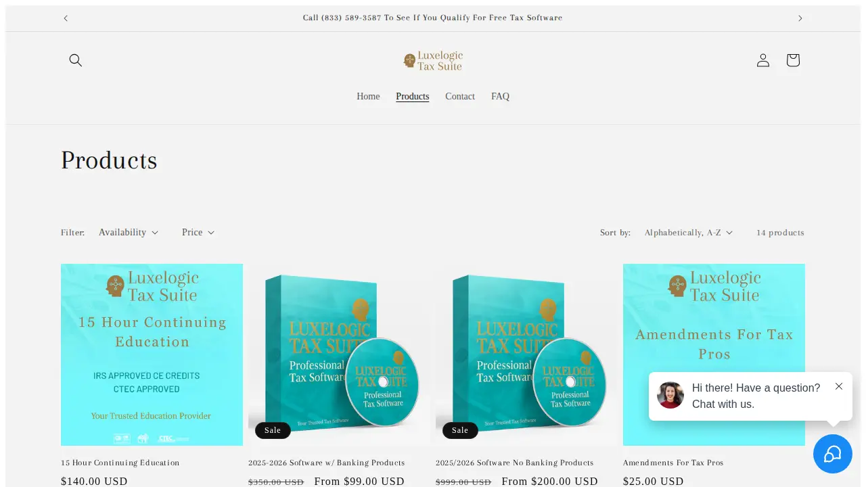Open the Products menu item
The image size is (866, 487).
413,97
